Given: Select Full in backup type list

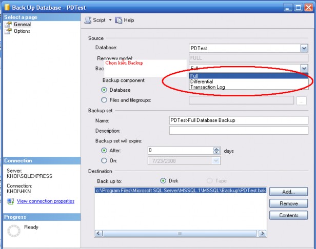Looking at the screenshot, I should coord(248,76).
